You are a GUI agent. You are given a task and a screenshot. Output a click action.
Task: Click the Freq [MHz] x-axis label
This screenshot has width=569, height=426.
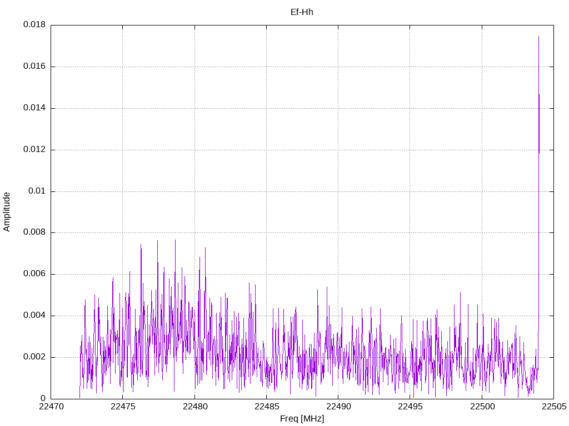(x=302, y=419)
